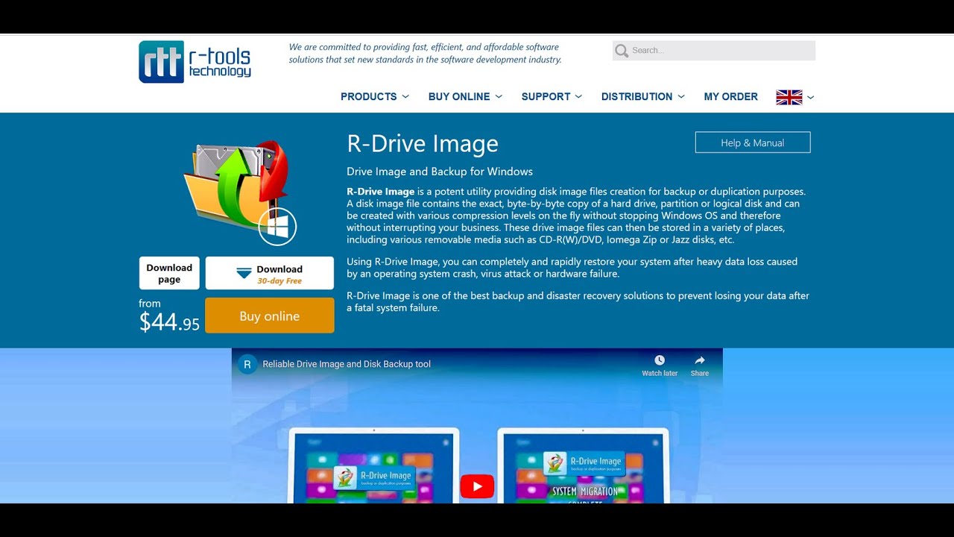The height and width of the screenshot is (537, 954).
Task: Click the R-Drive Image product icon
Action: (240, 192)
